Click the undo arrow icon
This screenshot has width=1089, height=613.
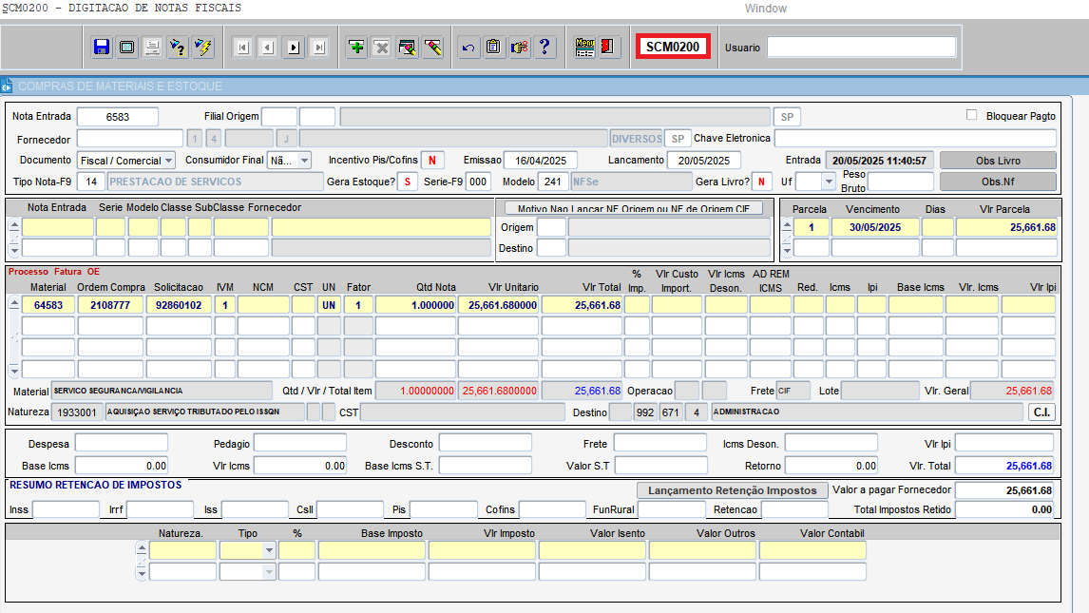pyautogui.click(x=468, y=48)
